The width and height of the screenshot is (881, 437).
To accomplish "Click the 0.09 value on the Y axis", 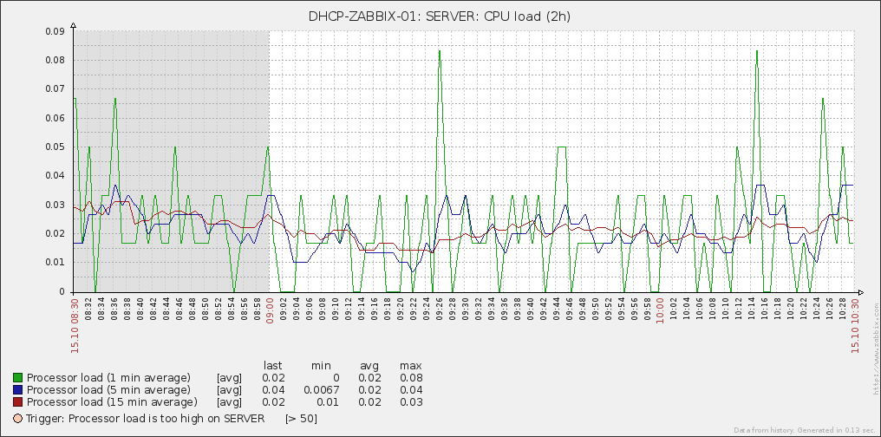I will (54, 31).
